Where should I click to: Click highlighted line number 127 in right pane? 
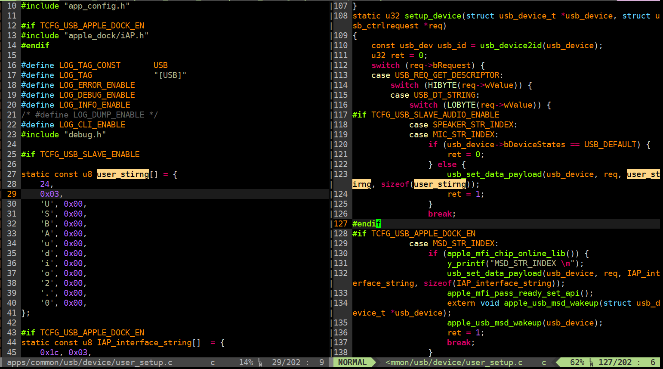point(341,224)
